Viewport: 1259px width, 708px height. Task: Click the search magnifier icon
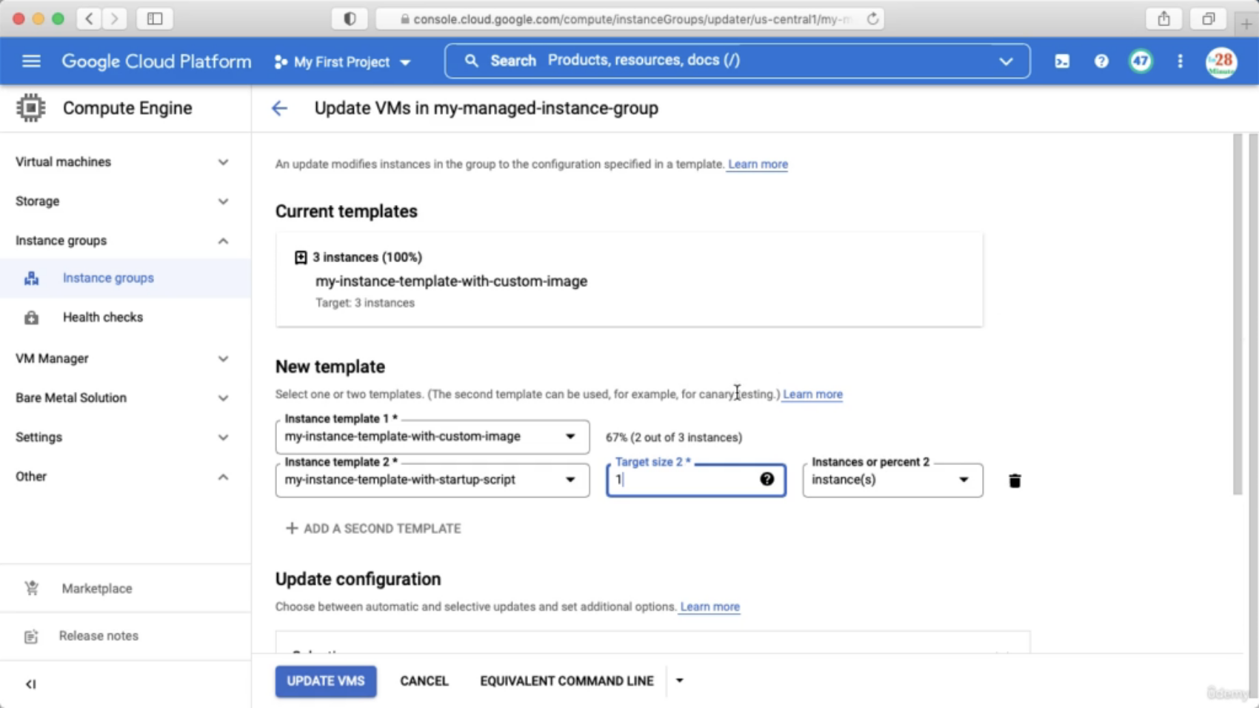472,61
